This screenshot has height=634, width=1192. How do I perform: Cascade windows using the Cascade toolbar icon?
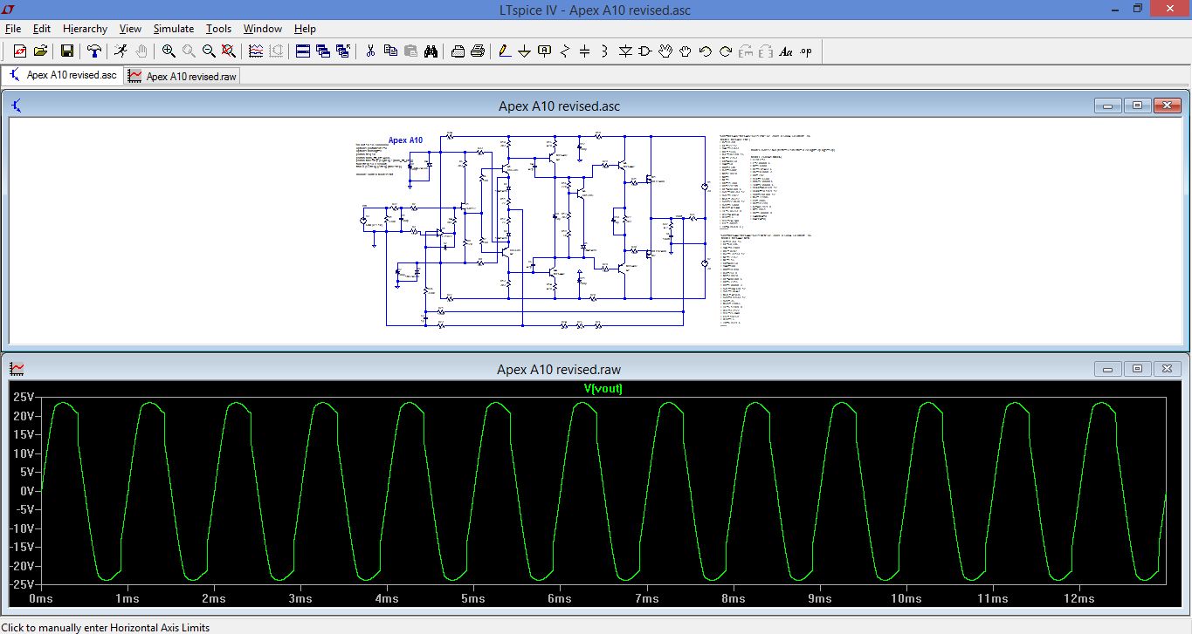tap(323, 51)
